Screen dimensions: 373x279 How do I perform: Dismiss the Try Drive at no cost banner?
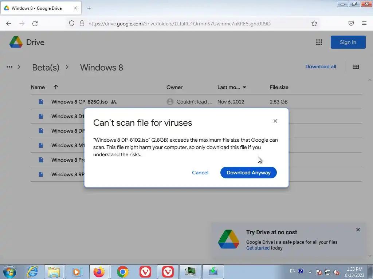click(358, 230)
